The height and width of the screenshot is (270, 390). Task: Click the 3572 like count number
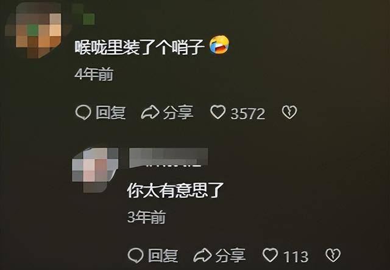pos(248,114)
